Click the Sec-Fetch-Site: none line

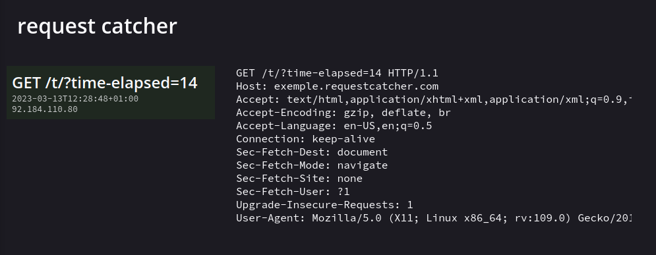point(299,179)
